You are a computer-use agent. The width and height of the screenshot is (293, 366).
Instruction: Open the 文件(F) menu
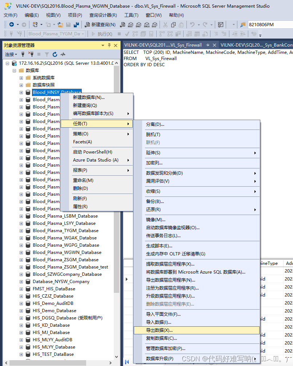(x=11, y=15)
